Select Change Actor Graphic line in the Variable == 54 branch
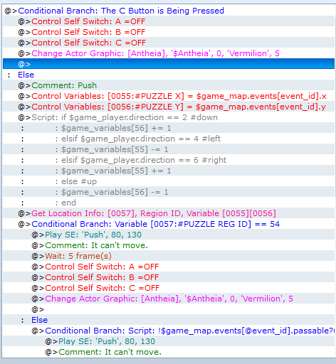The width and height of the screenshot is (336, 364). [169, 299]
